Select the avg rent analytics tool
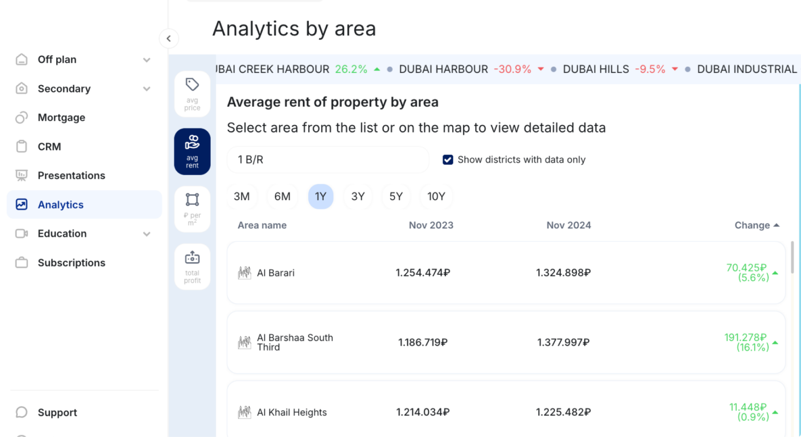Viewport: 801px width, 437px height. click(192, 151)
